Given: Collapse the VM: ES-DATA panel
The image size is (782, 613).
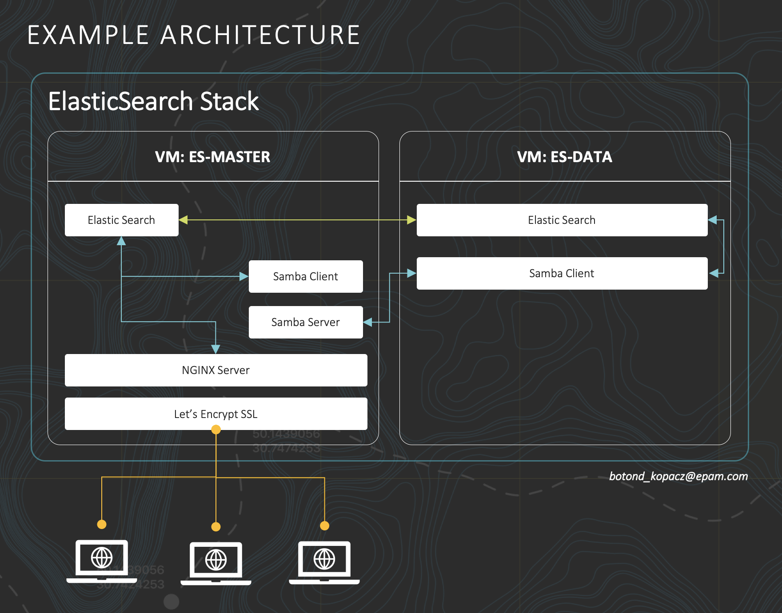Looking at the screenshot, I should (x=565, y=157).
